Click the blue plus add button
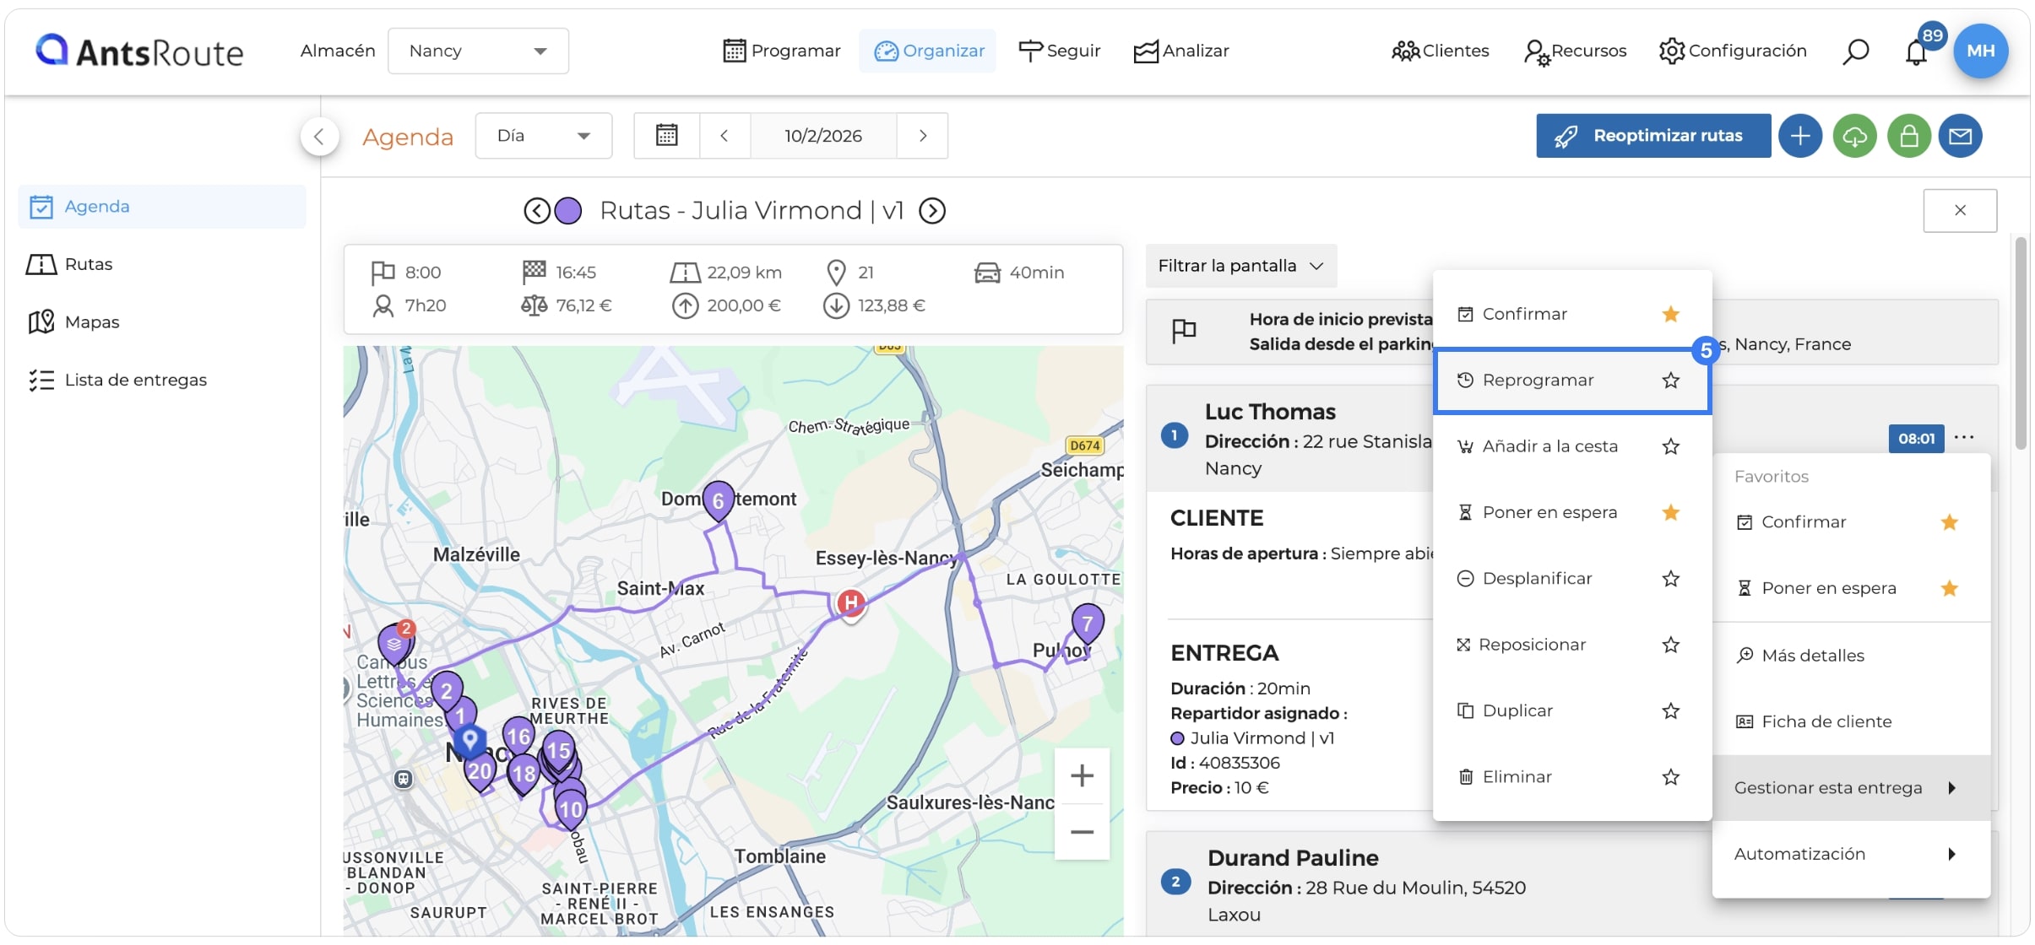 tap(1799, 136)
